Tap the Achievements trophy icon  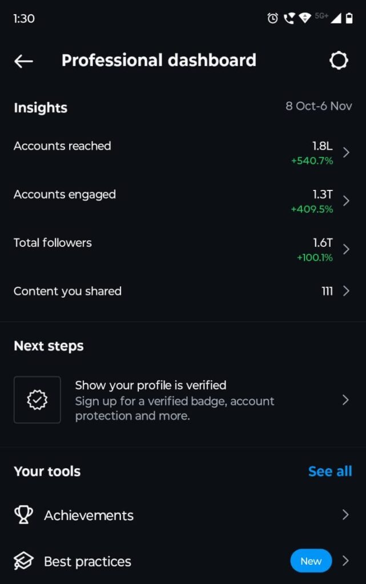23,515
